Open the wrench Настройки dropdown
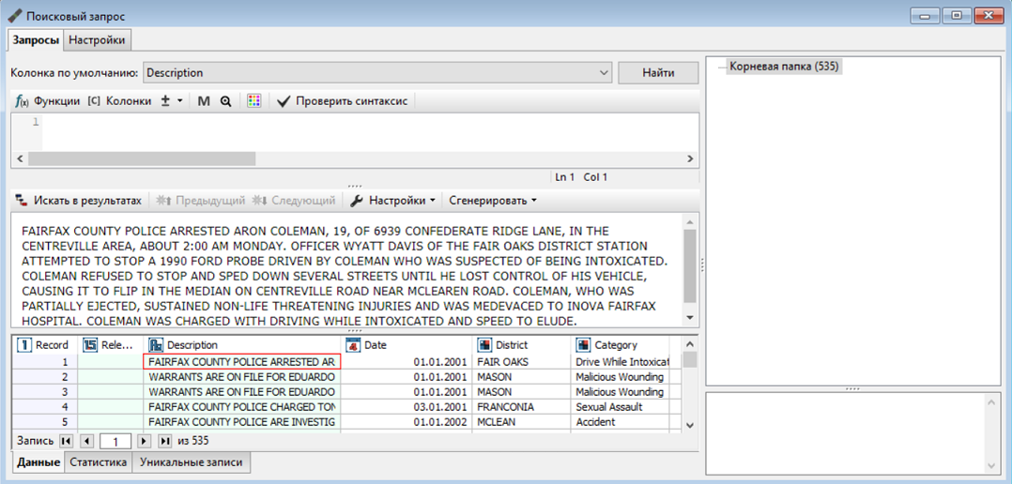The width and height of the screenshot is (1012, 484). tap(392, 201)
